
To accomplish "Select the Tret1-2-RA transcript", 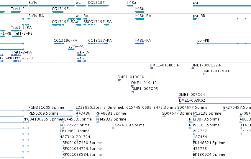I will click(16, 31).
